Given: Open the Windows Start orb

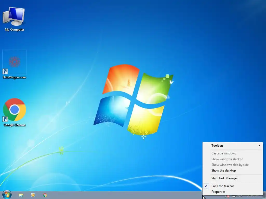Looking at the screenshot, I should pos(7,195).
